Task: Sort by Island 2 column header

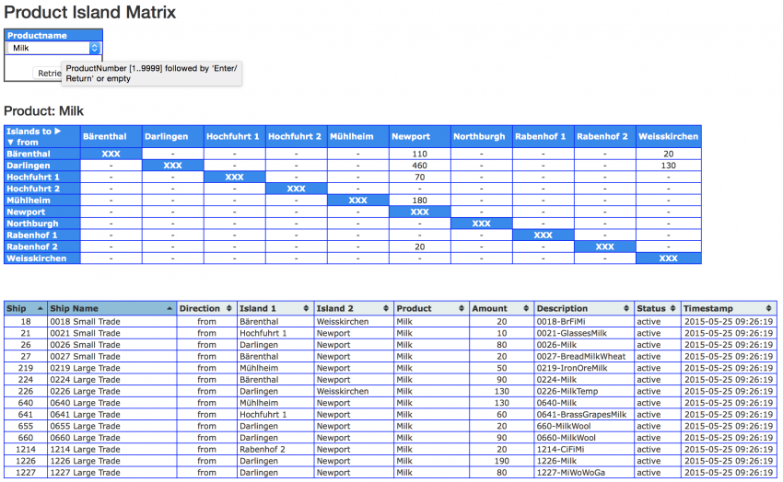Action: click(353, 308)
